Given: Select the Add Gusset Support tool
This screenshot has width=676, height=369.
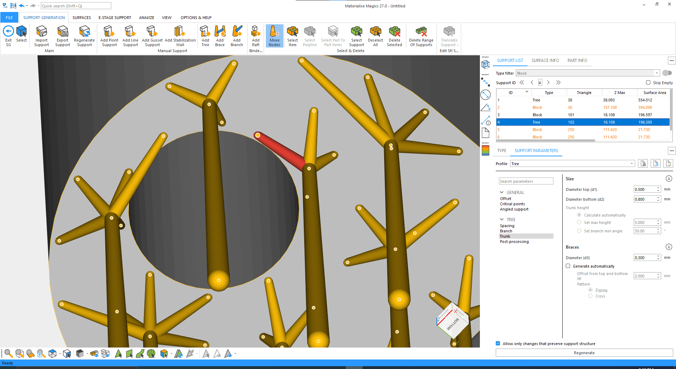Looking at the screenshot, I should click(x=152, y=36).
